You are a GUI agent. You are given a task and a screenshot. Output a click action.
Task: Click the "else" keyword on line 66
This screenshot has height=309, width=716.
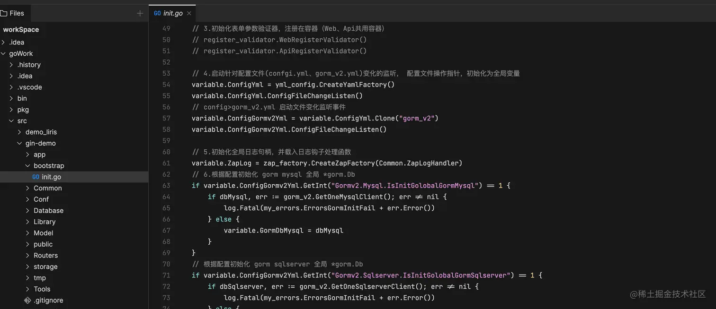(x=224, y=219)
